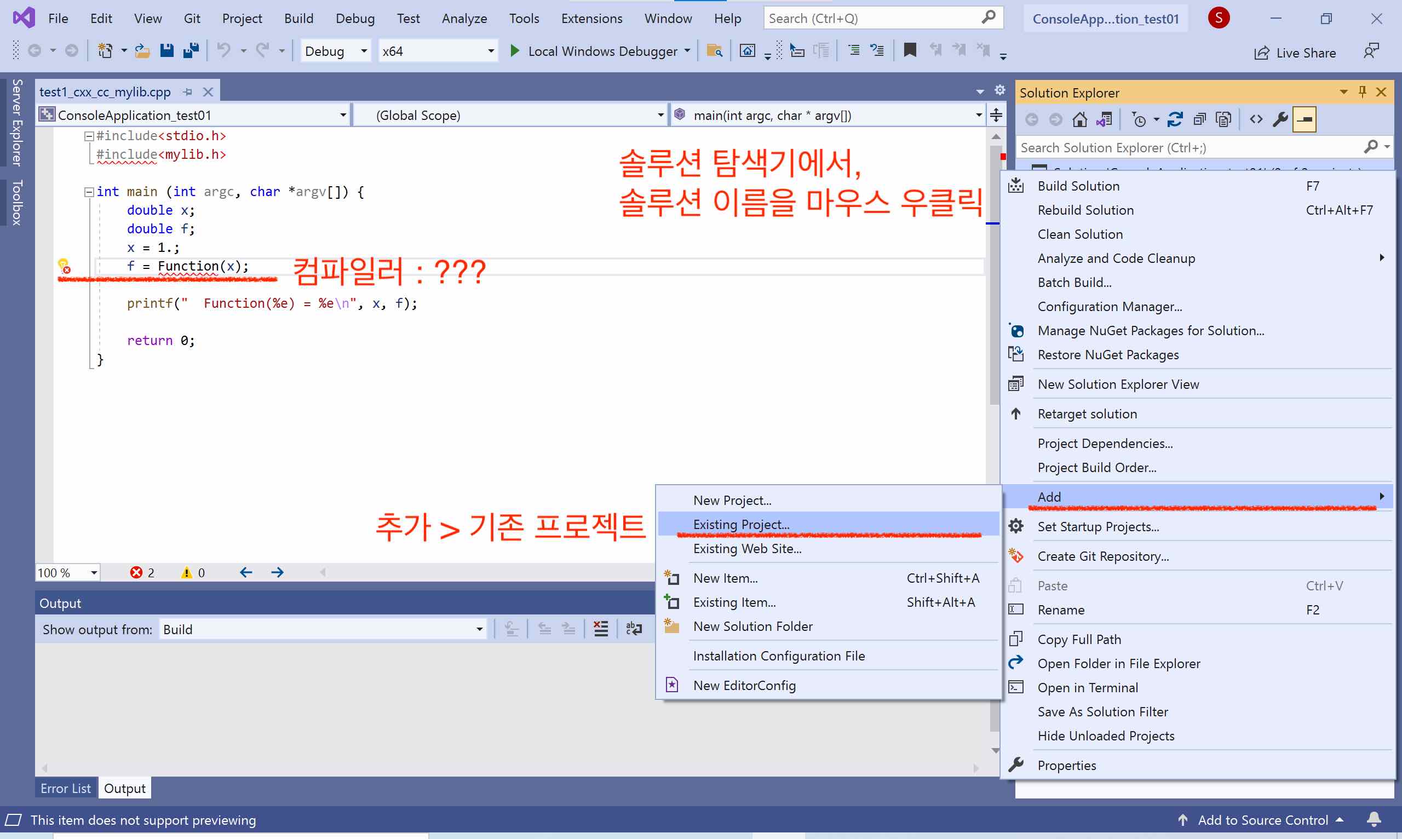Start Local Windows Debugger green arrow
Image resolution: width=1402 pixels, height=839 pixels.
point(514,51)
